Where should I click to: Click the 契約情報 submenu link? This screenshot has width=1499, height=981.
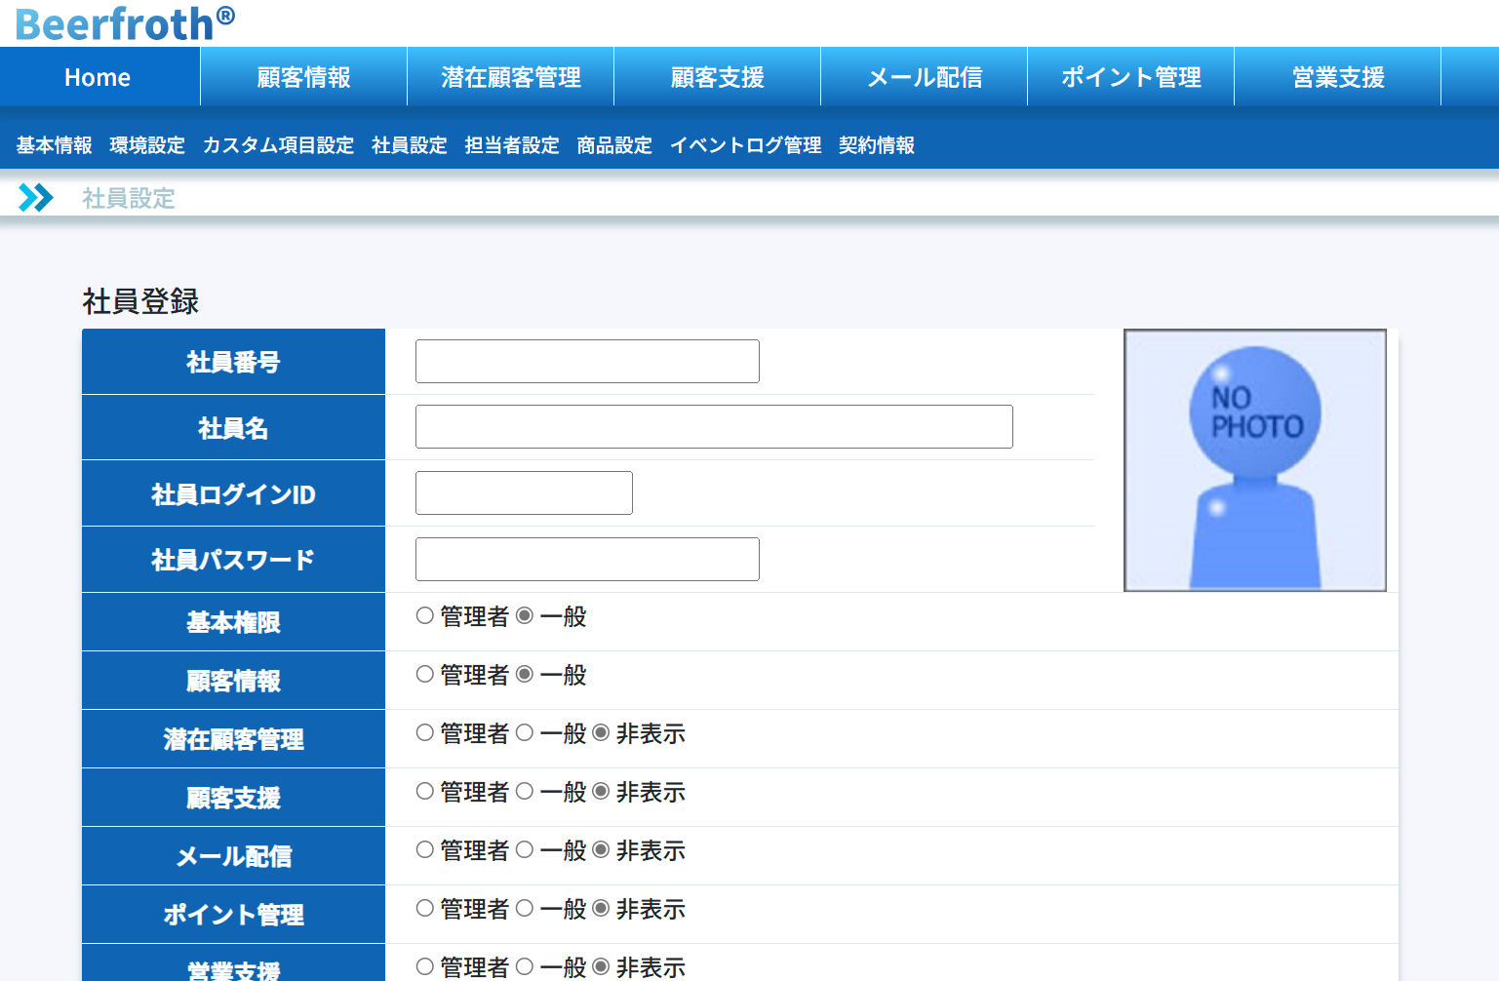[x=876, y=145]
